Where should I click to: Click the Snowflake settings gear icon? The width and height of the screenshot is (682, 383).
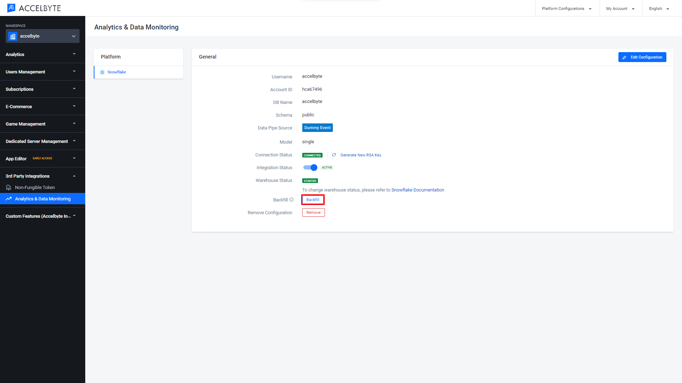click(103, 72)
